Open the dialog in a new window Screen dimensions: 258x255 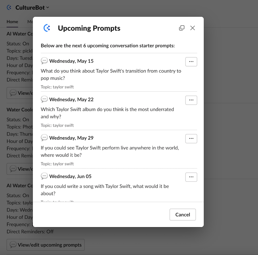pos(182,28)
